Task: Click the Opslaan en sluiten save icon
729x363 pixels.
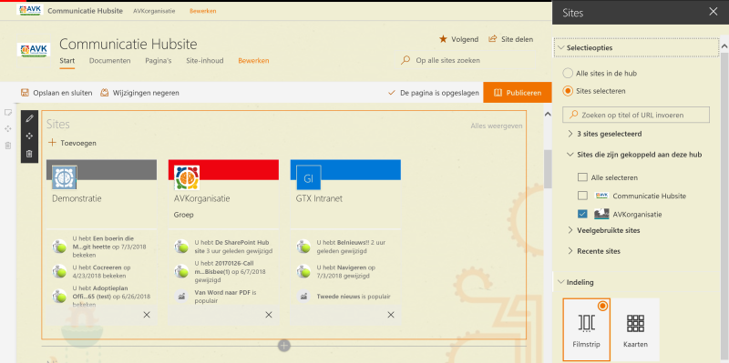Action: tap(25, 93)
